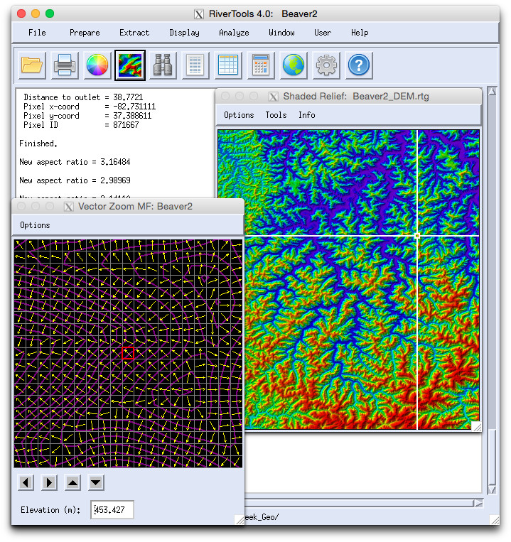Expand Tools menu in Shaded Relief window

tap(276, 115)
